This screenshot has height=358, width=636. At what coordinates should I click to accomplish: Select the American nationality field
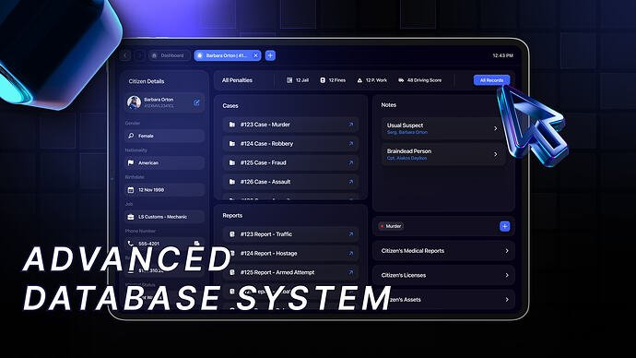164,162
